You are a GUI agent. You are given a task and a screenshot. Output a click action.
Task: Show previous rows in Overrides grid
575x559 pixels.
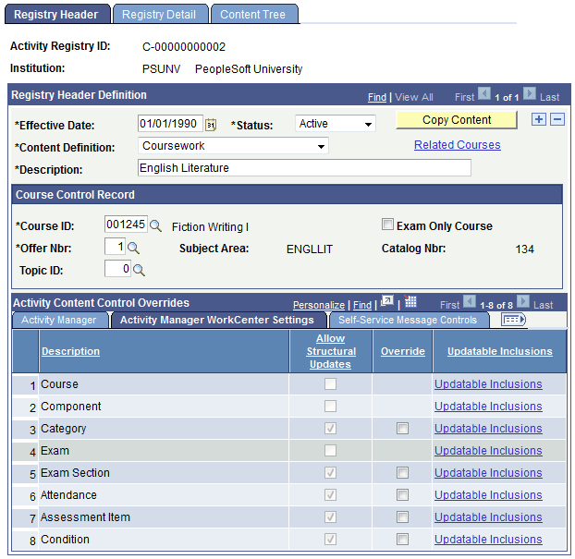[470, 302]
